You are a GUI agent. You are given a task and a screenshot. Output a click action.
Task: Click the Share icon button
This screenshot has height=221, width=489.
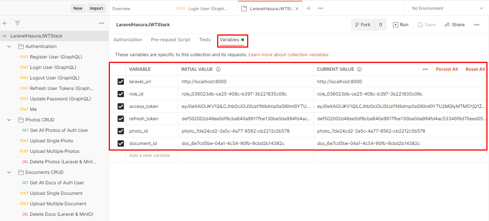click(x=454, y=25)
